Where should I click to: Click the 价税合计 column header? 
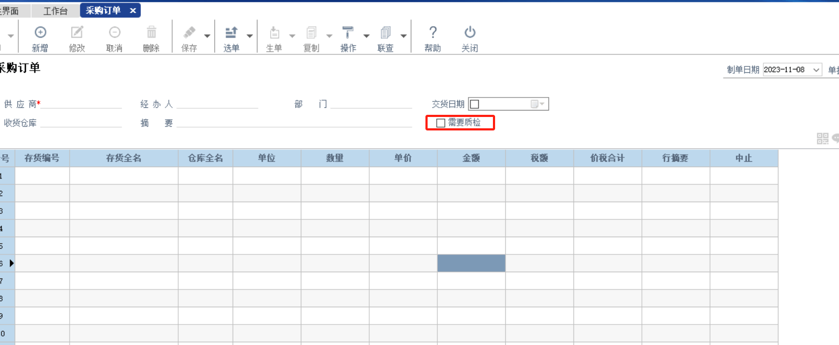pyautogui.click(x=607, y=158)
